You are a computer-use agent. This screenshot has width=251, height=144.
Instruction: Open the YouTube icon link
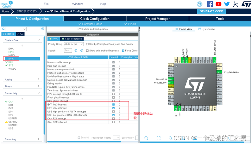click(218, 4)
